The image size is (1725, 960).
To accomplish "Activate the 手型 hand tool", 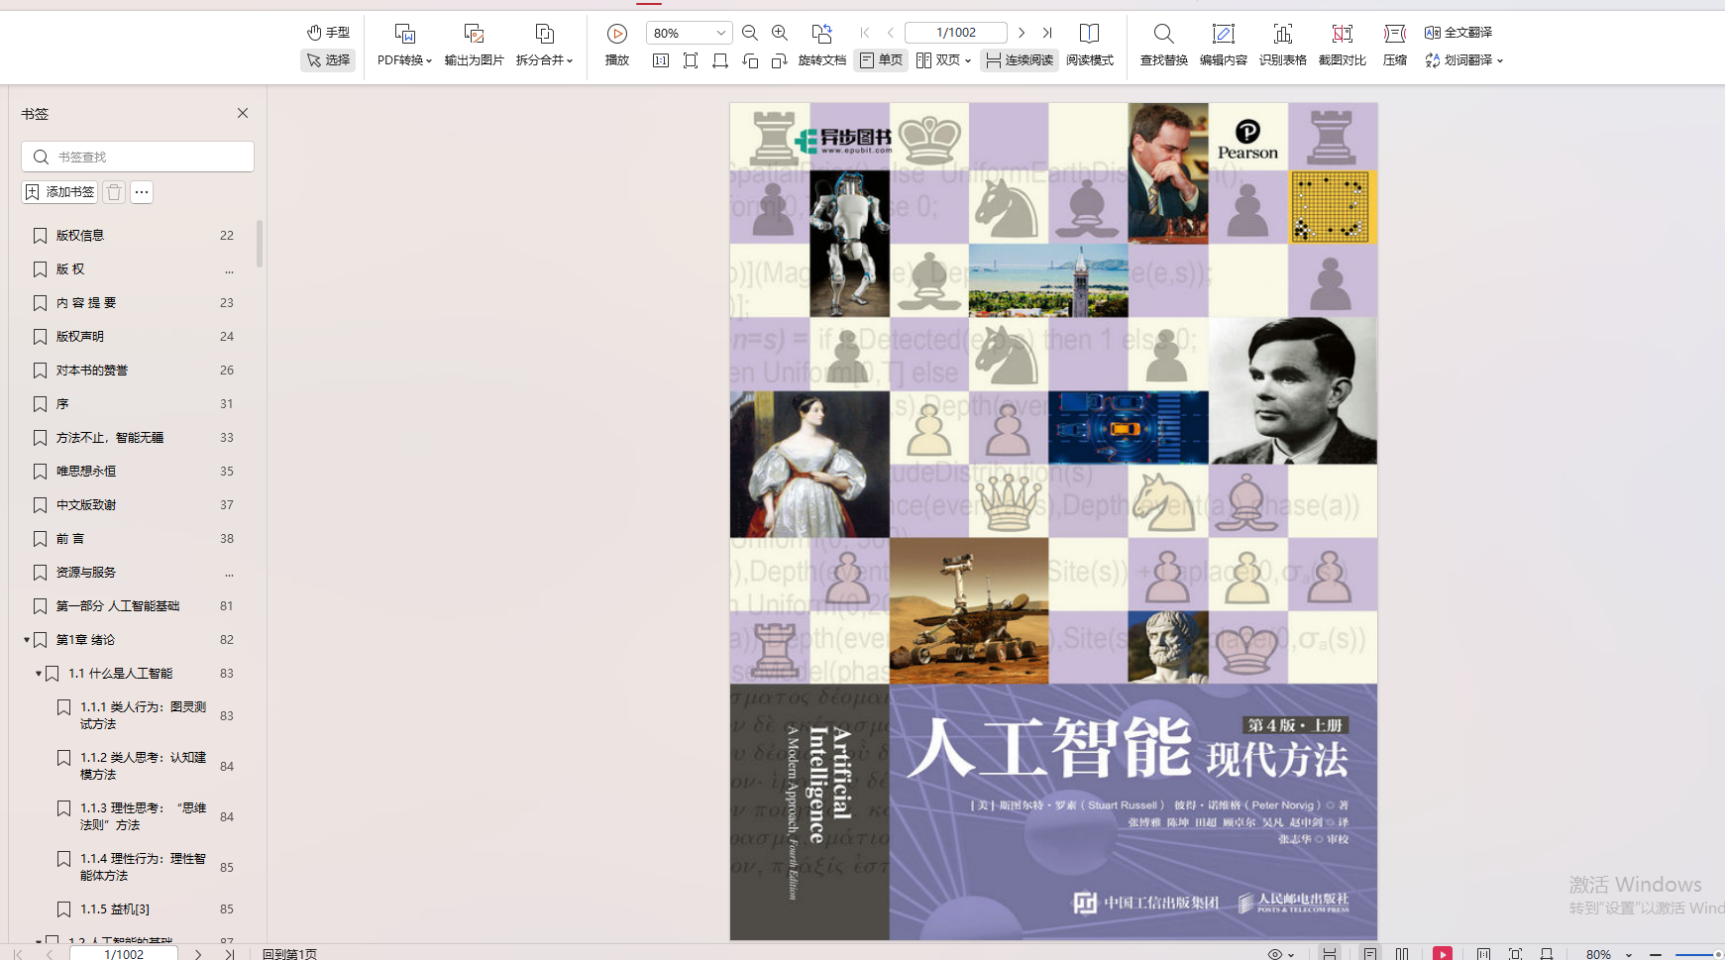I will click(328, 33).
